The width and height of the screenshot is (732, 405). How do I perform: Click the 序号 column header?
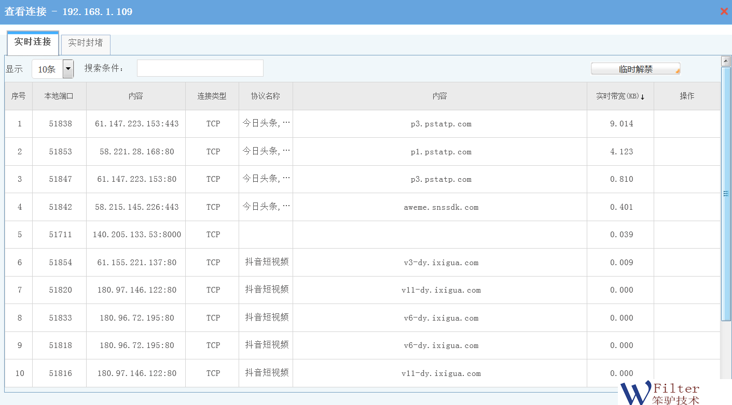(x=19, y=96)
